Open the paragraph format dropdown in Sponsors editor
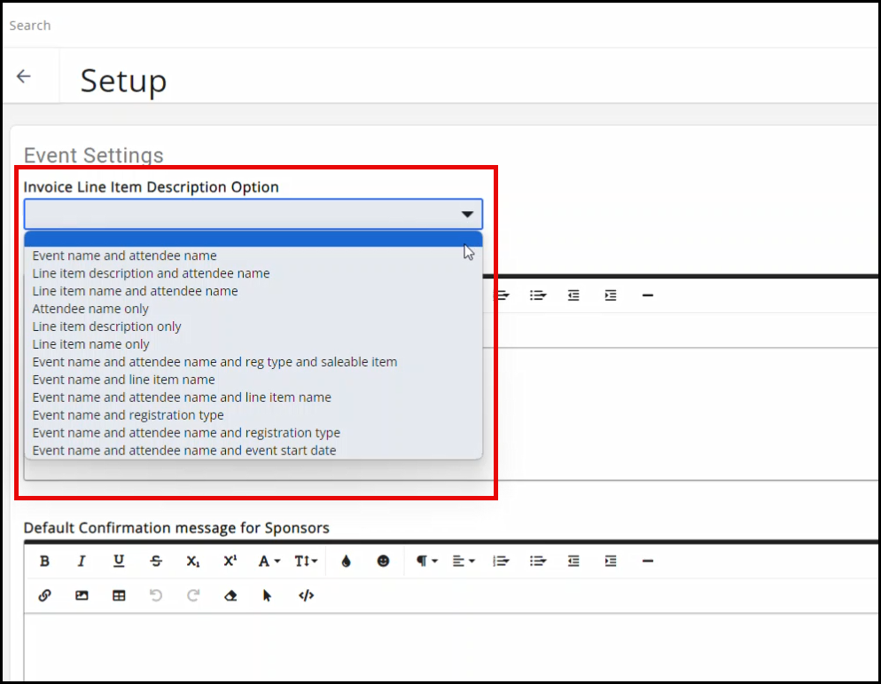Screen dimensions: 881x684 coord(427,561)
